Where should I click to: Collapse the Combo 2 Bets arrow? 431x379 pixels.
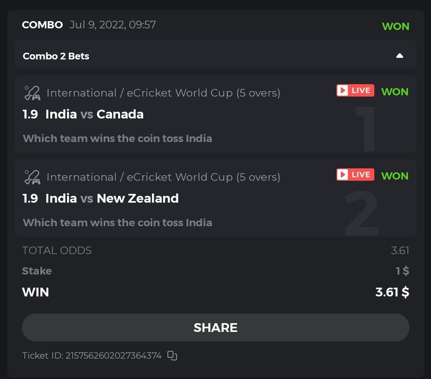(399, 56)
